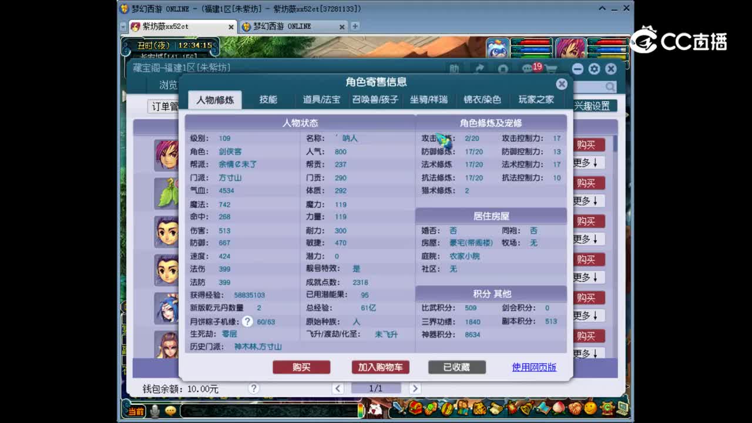752x423 pixels.
Task: Click 加入购物车 button
Action: (x=381, y=367)
